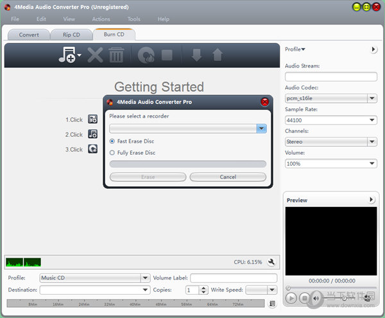Click the preview seek slider handle
385x318 pixels.
coord(288,288)
